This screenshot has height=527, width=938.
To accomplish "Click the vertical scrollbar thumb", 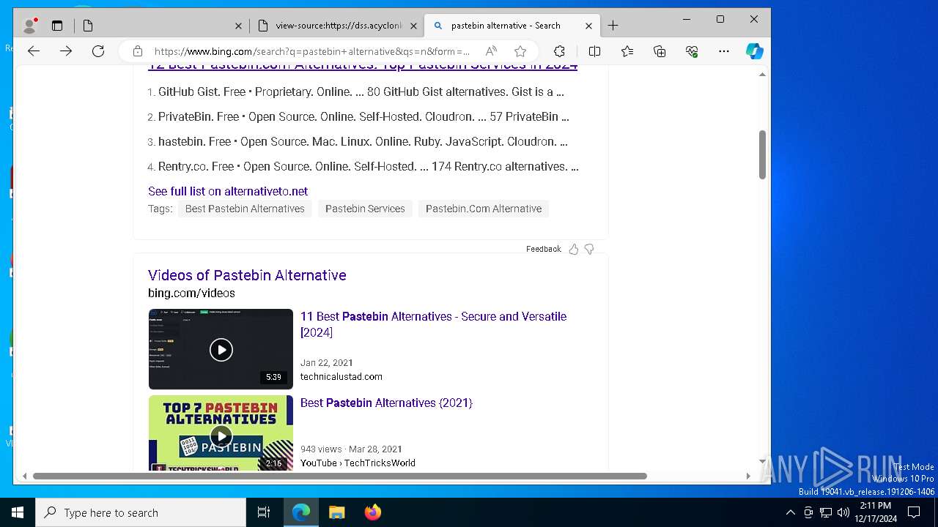I will [762, 154].
